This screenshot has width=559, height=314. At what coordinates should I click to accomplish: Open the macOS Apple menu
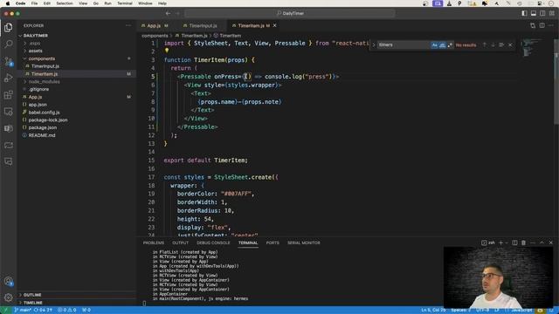8,3
